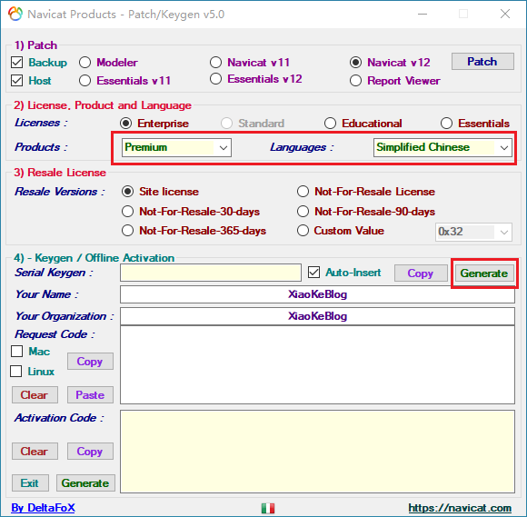Click the Patch button

click(482, 62)
